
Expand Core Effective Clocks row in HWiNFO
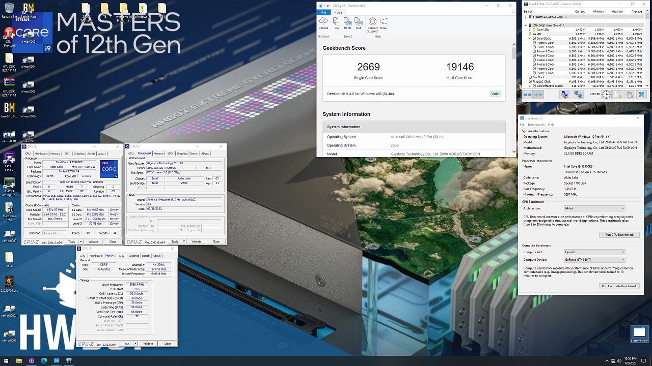click(x=530, y=86)
